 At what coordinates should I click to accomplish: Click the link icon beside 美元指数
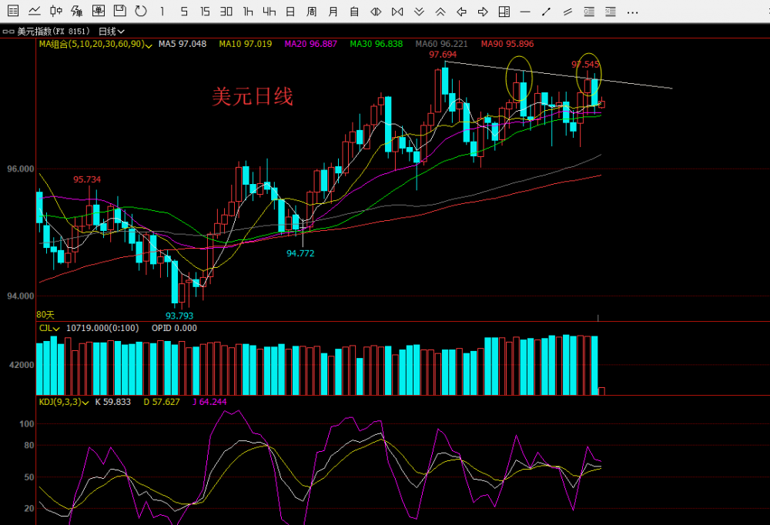coord(8,32)
